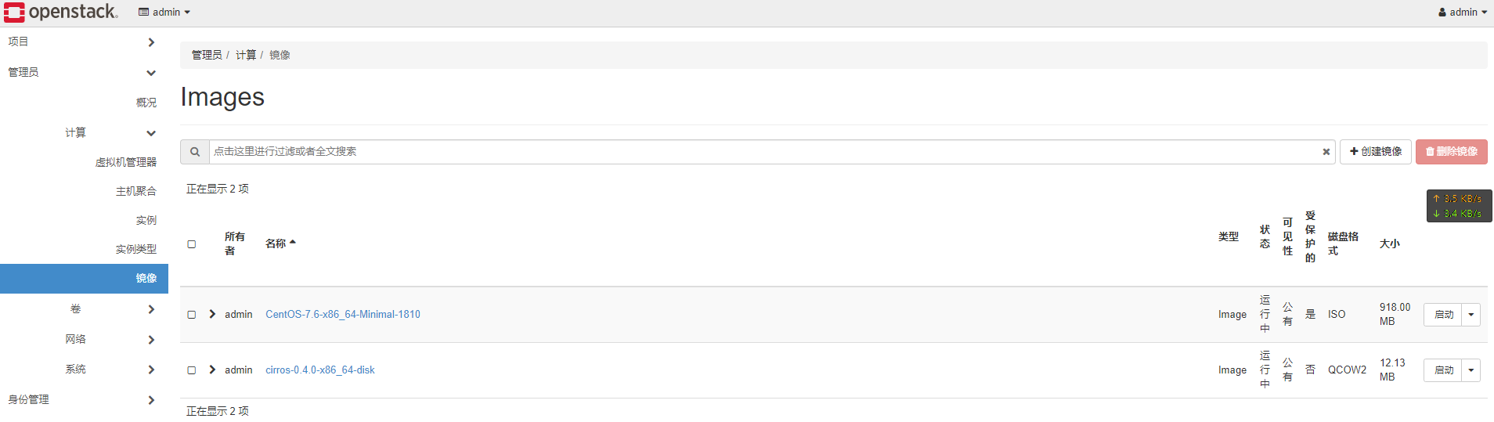Click the name column sort arrow
Viewport: 1494px width, 422px height.
coord(293,243)
